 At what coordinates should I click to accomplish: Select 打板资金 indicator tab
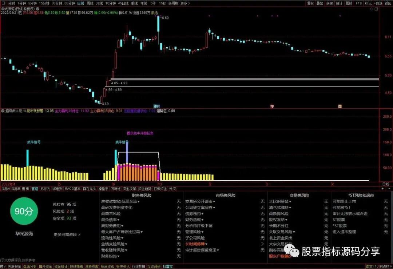tap(160, 189)
